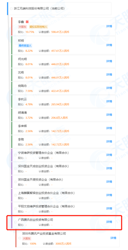This screenshot has height=250, width=128.
Task: Expand 深圳市腾讯产业投资基金有限公司 node
Action: tap(20, 238)
